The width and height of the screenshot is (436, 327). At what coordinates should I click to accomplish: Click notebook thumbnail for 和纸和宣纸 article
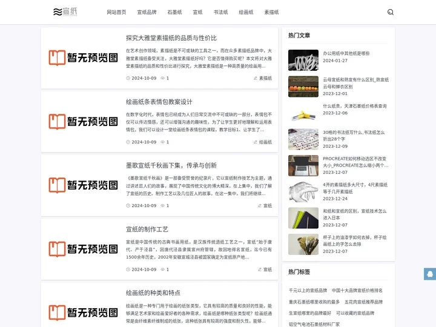pyautogui.click(x=303, y=218)
